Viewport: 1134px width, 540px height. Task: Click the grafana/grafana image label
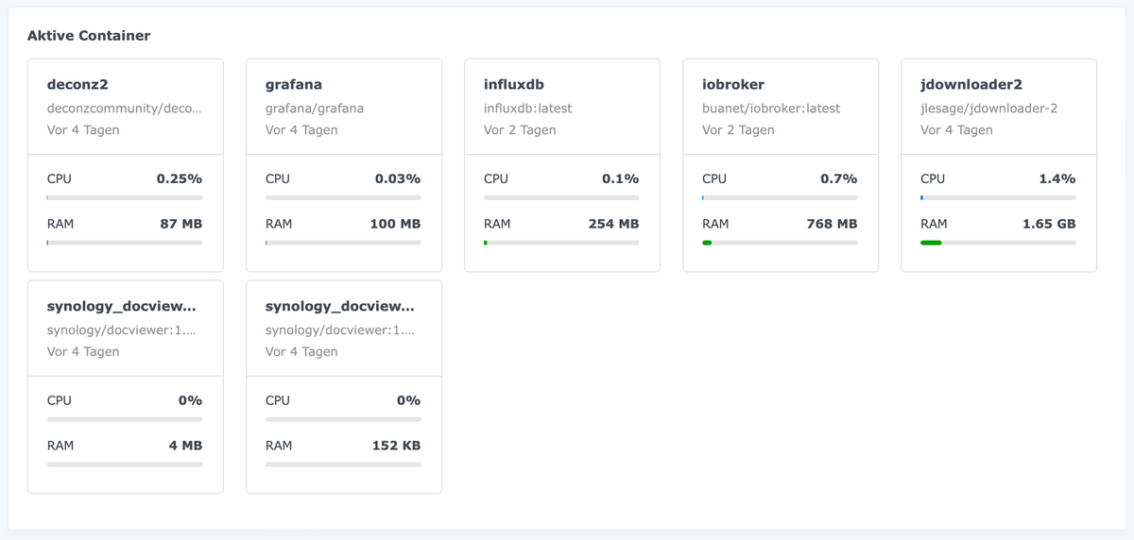tap(315, 109)
